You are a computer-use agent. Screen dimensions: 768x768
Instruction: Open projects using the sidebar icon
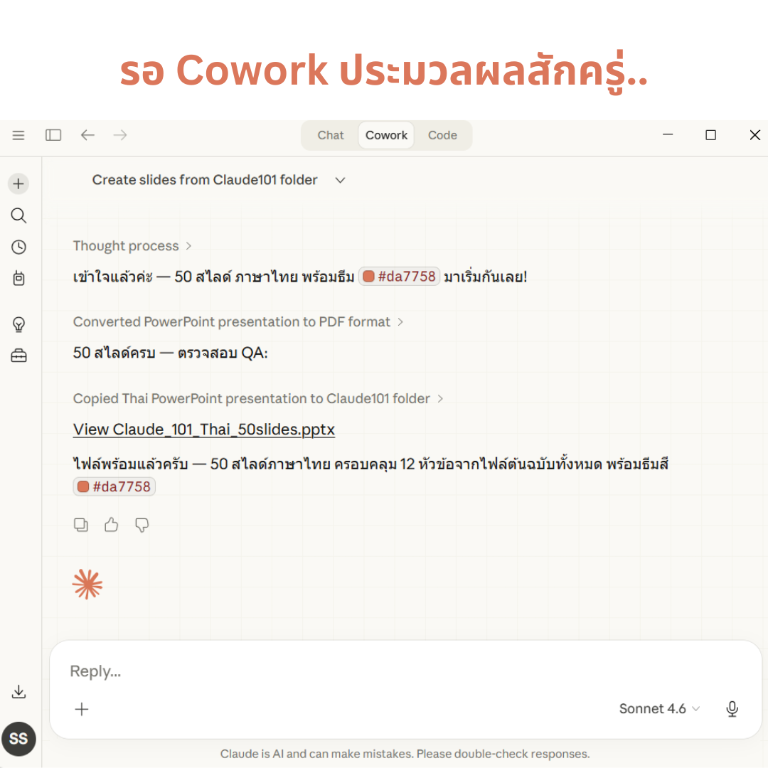point(18,279)
